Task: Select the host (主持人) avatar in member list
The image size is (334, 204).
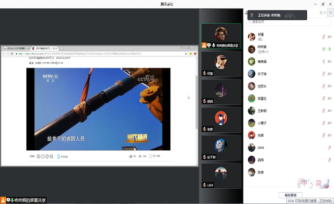Action: (x=251, y=49)
